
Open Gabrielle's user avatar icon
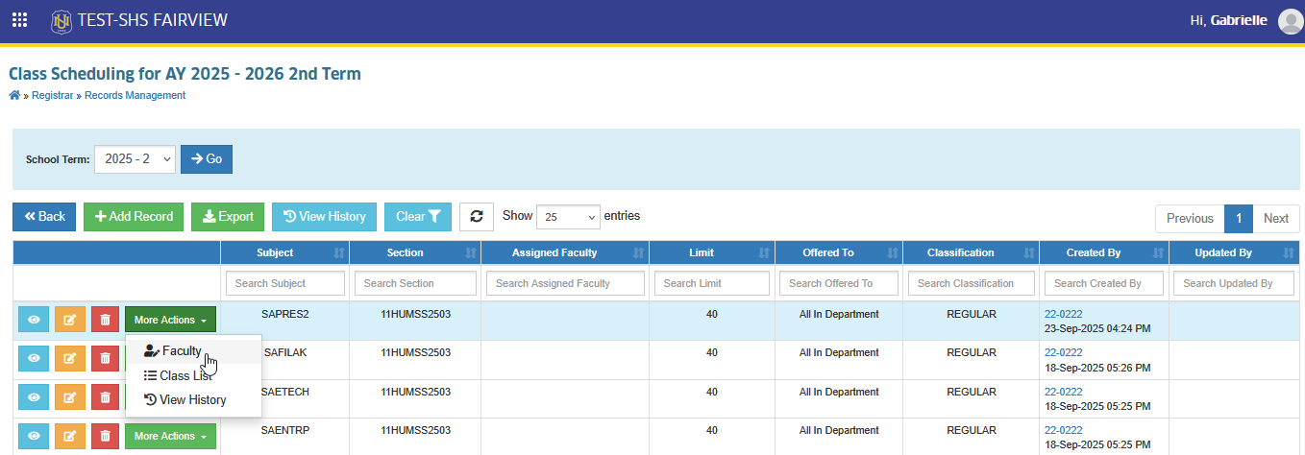click(1291, 21)
